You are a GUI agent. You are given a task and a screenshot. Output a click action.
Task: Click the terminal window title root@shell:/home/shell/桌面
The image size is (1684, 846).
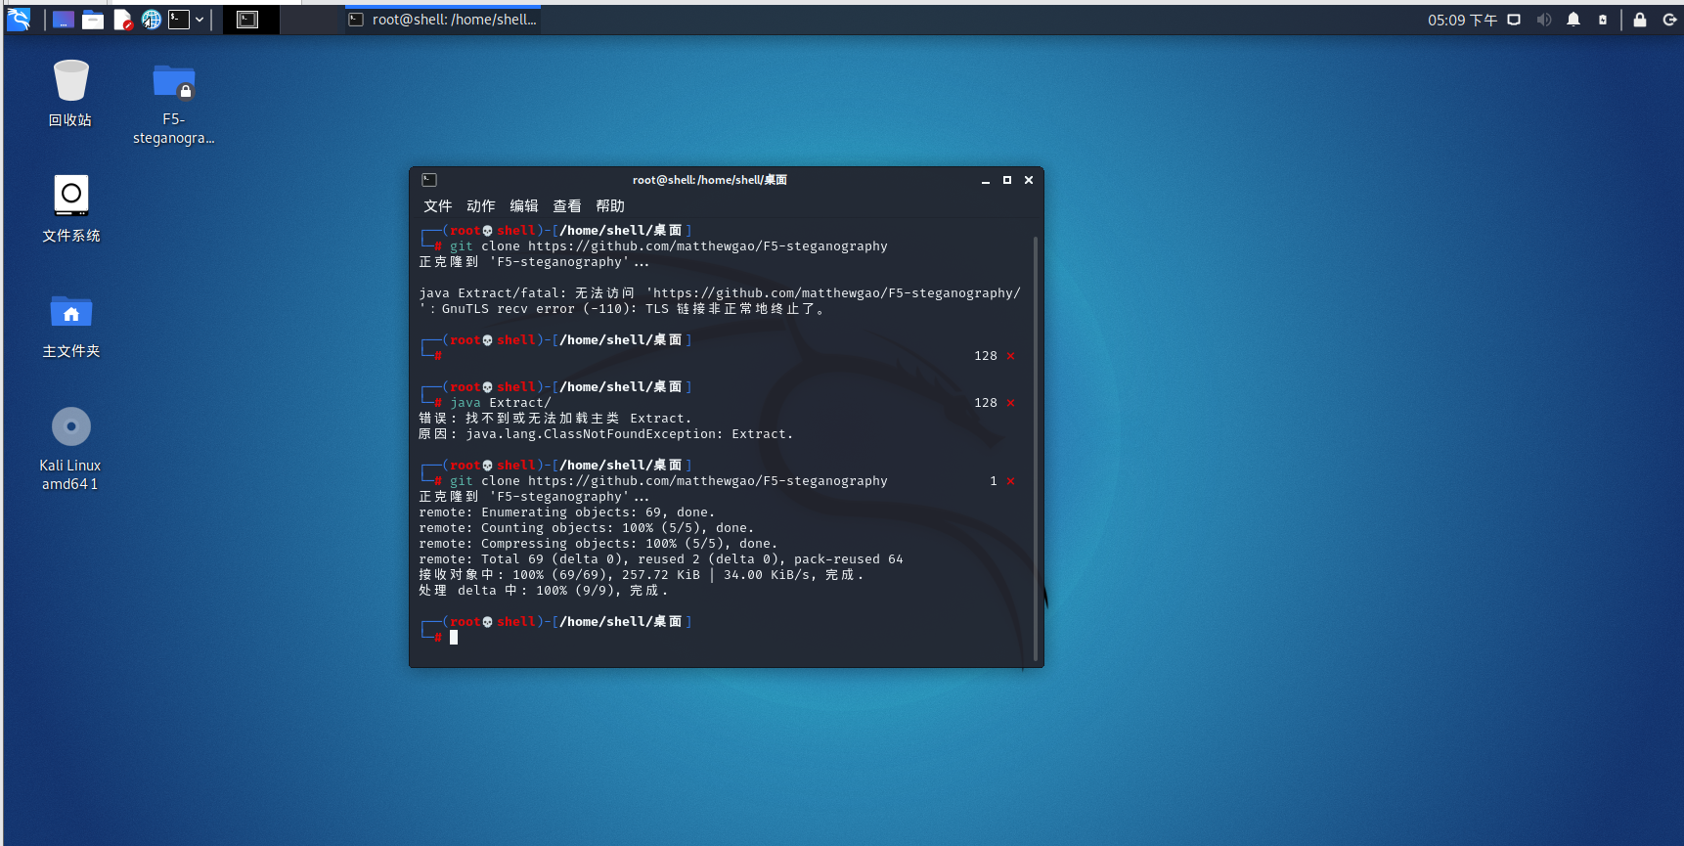(x=710, y=180)
